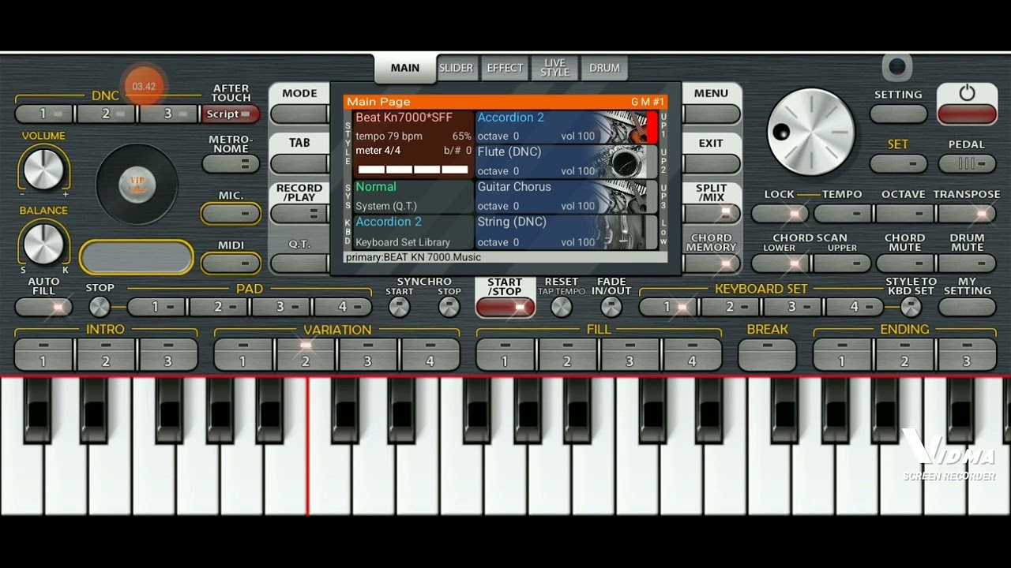Select the MAIN tab
Viewport: 1011px width, 568px height.
pyautogui.click(x=405, y=68)
